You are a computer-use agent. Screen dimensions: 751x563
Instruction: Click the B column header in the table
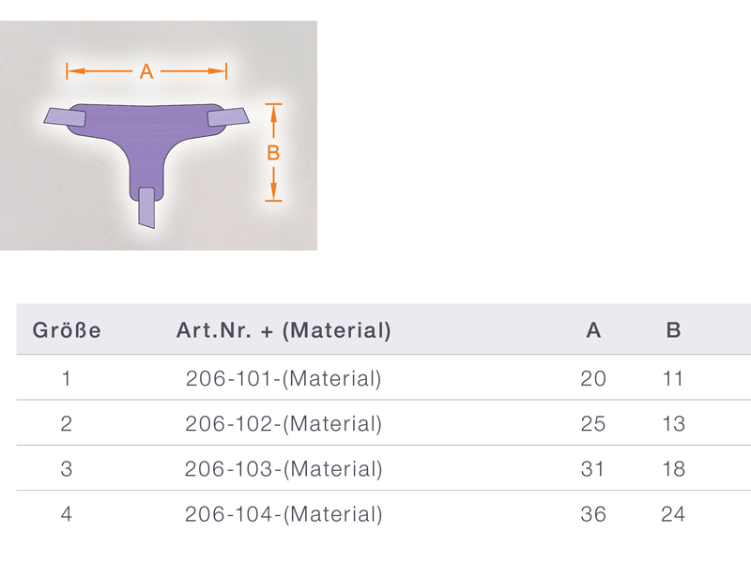[673, 330]
